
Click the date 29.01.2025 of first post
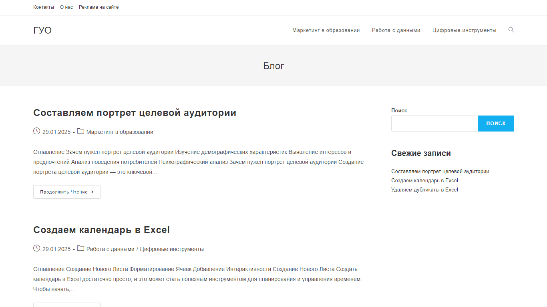[x=56, y=132]
